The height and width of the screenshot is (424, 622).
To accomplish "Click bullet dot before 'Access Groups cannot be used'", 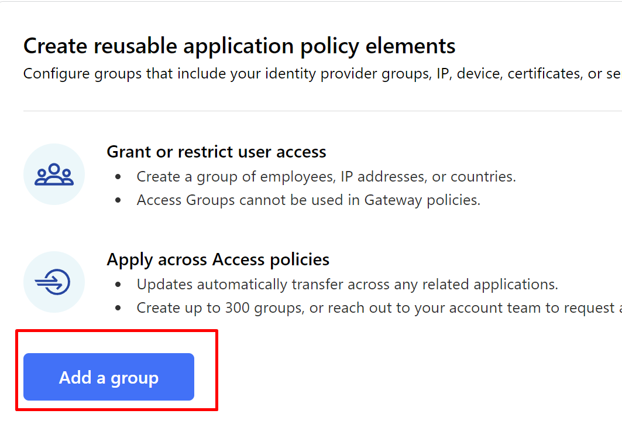I will coord(119,200).
